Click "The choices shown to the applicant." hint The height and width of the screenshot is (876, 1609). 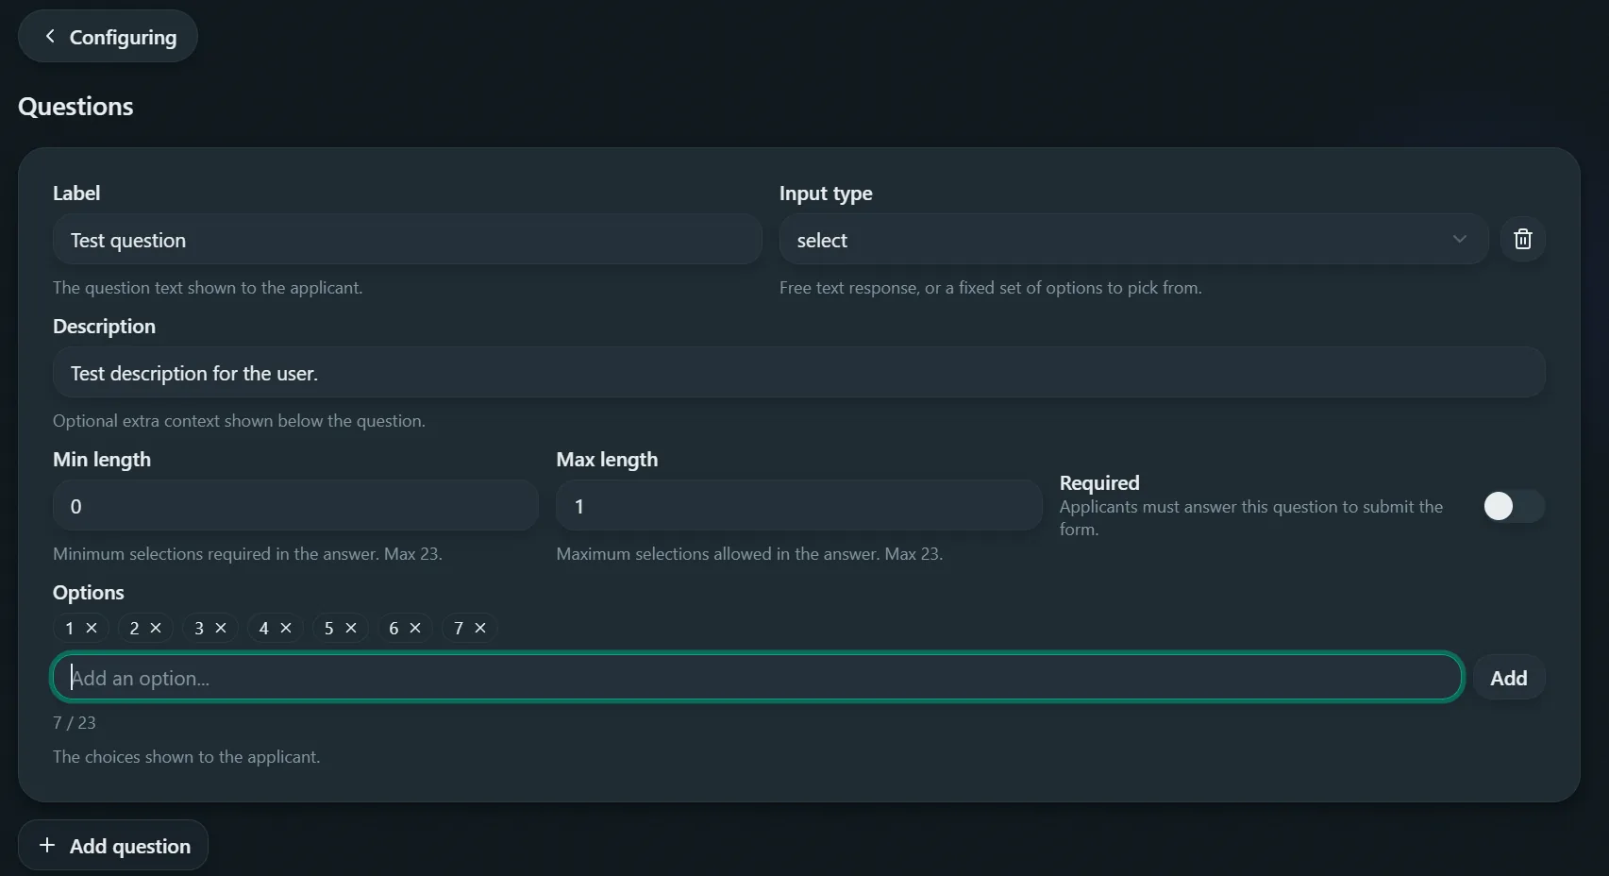click(x=187, y=757)
